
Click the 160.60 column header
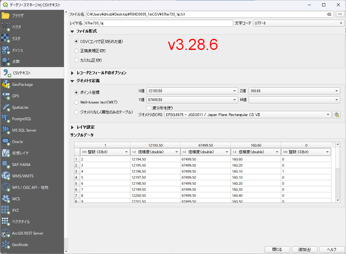click(256, 145)
